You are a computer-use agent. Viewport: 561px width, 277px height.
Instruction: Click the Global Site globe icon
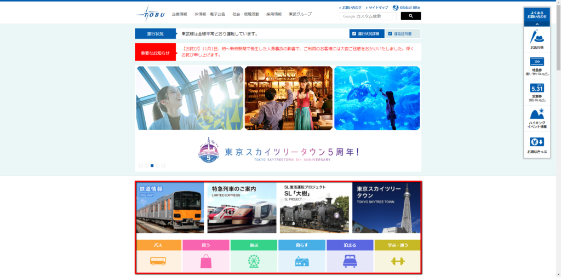tap(396, 8)
